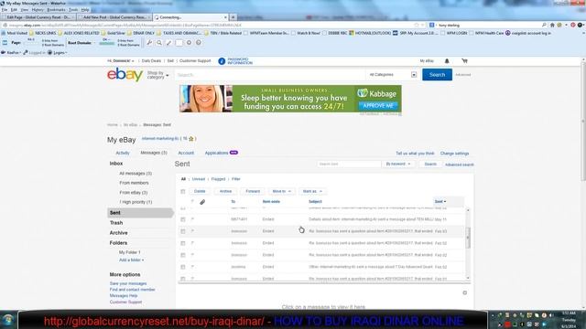Sort messages by the Sent column
This screenshot has width=586, height=329.
pos(440,201)
